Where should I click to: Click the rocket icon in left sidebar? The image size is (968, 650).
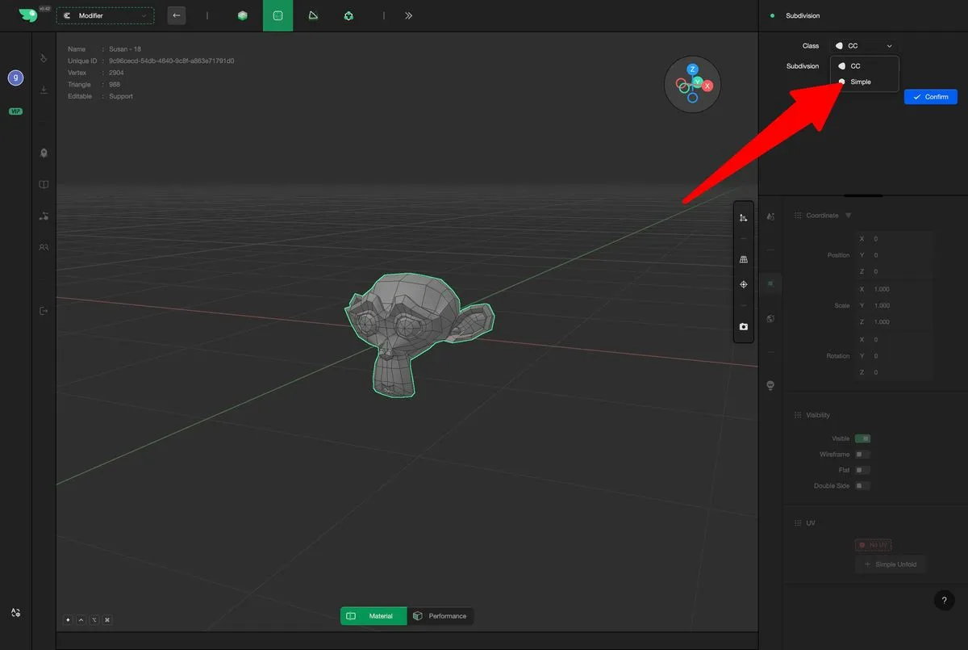(x=44, y=153)
